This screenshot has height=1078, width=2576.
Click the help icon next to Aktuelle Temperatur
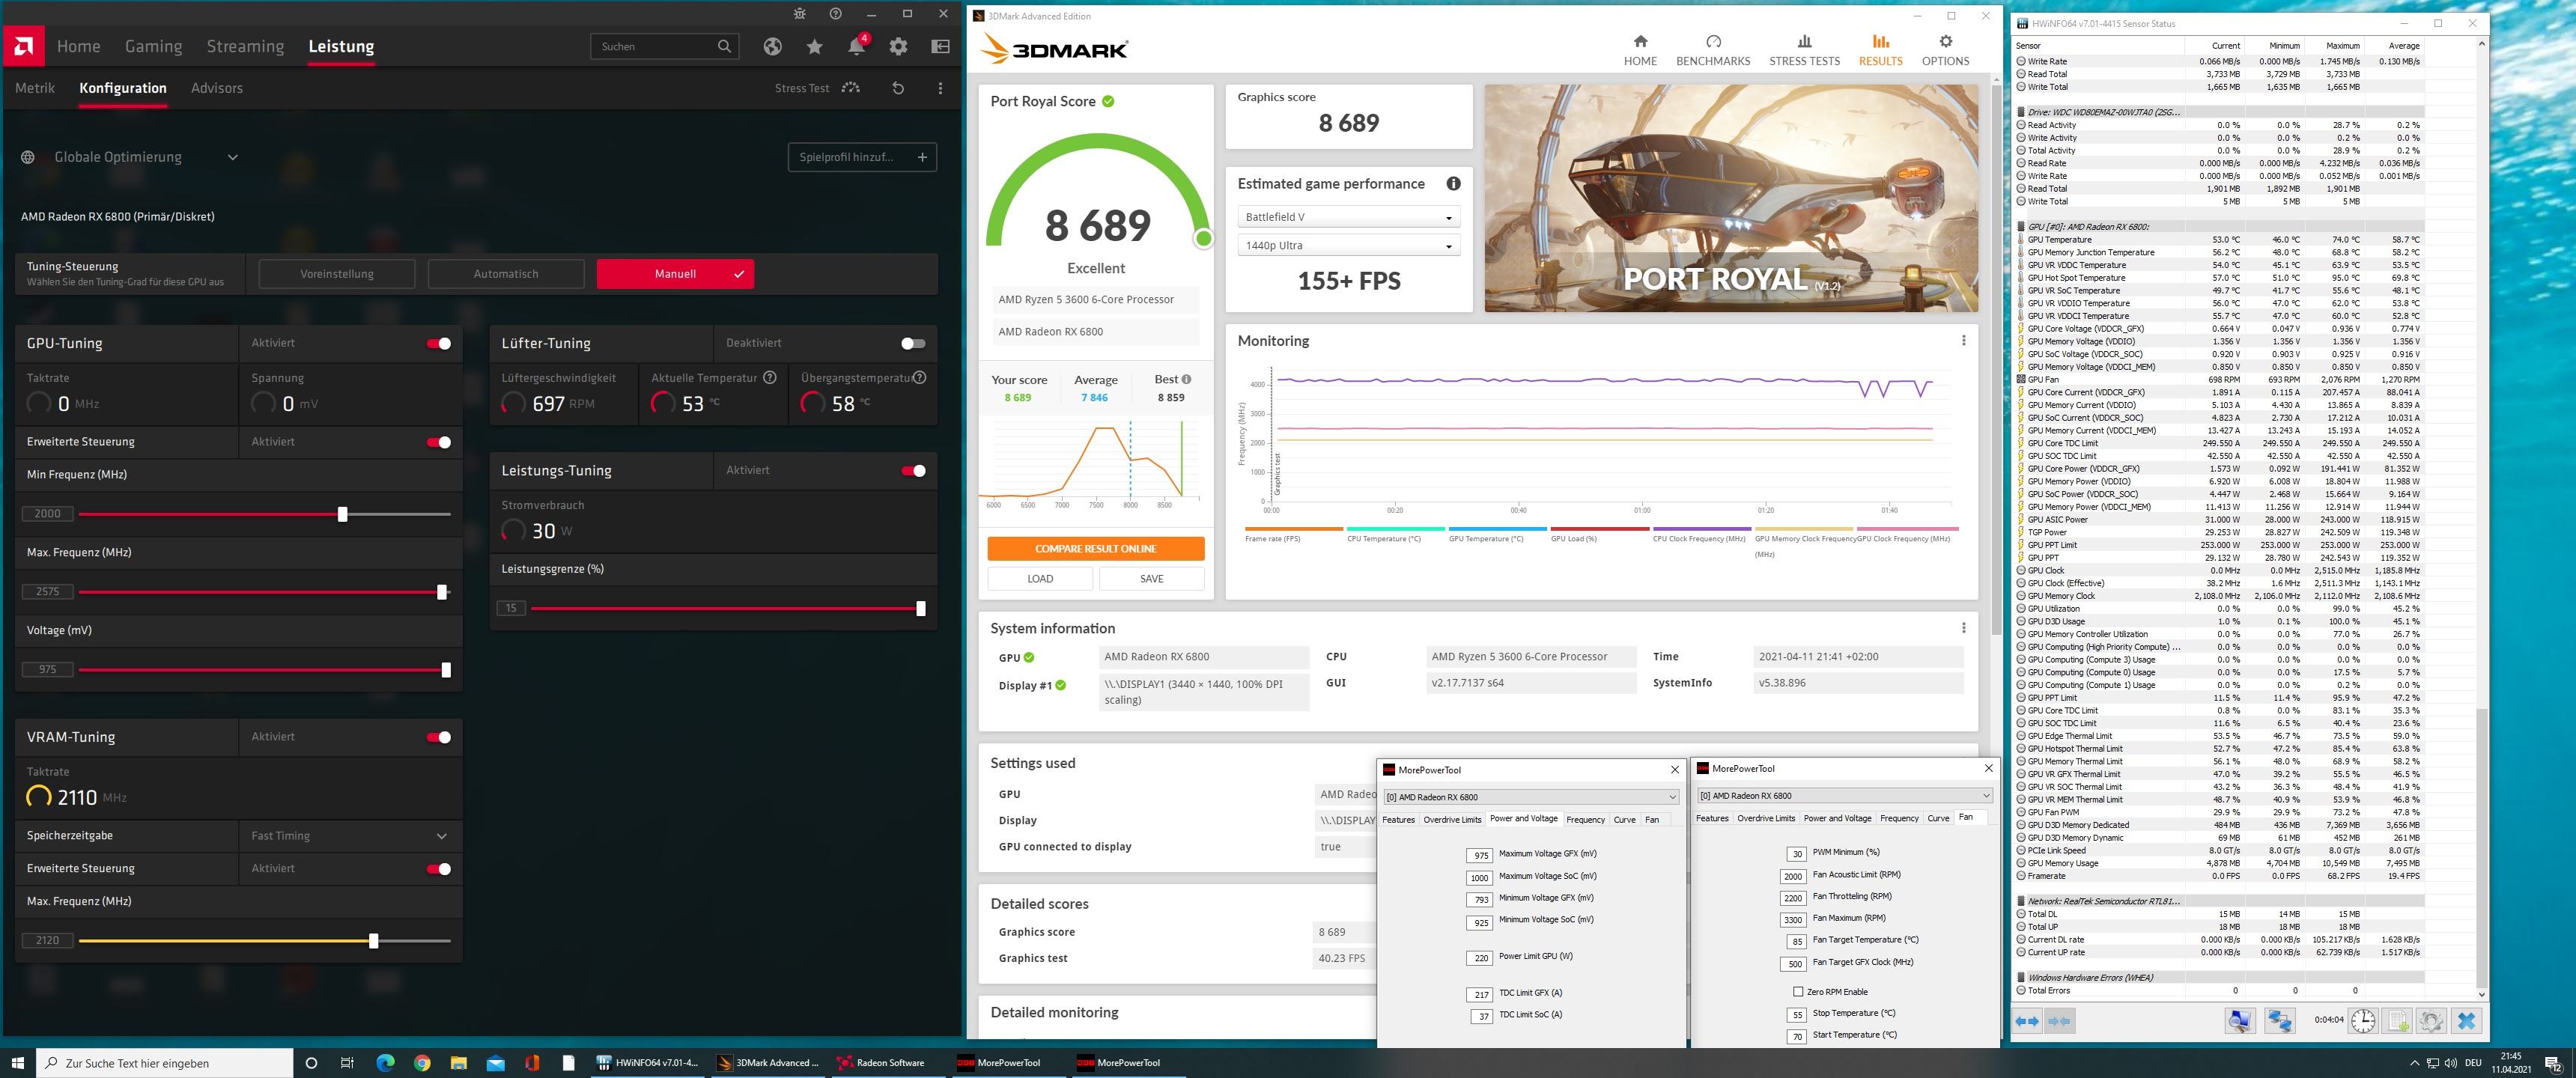769,378
